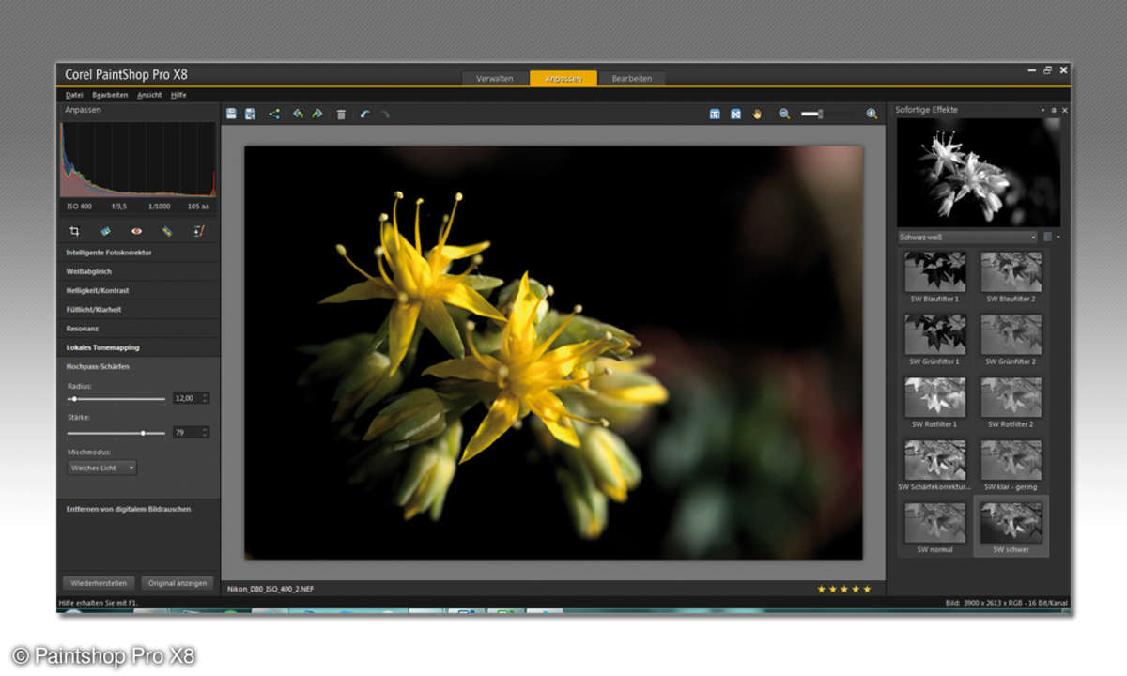Viewport: 1127px width, 676px height.
Task: Select the Red Eye removal tool
Action: 136,231
